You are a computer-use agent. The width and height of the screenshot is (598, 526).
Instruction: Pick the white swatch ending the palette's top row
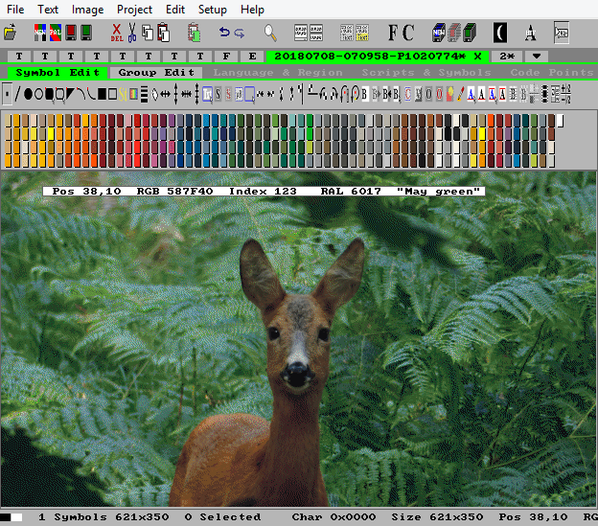tap(561, 121)
